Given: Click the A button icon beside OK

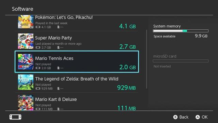Looking at the screenshot, I should 198,117.
